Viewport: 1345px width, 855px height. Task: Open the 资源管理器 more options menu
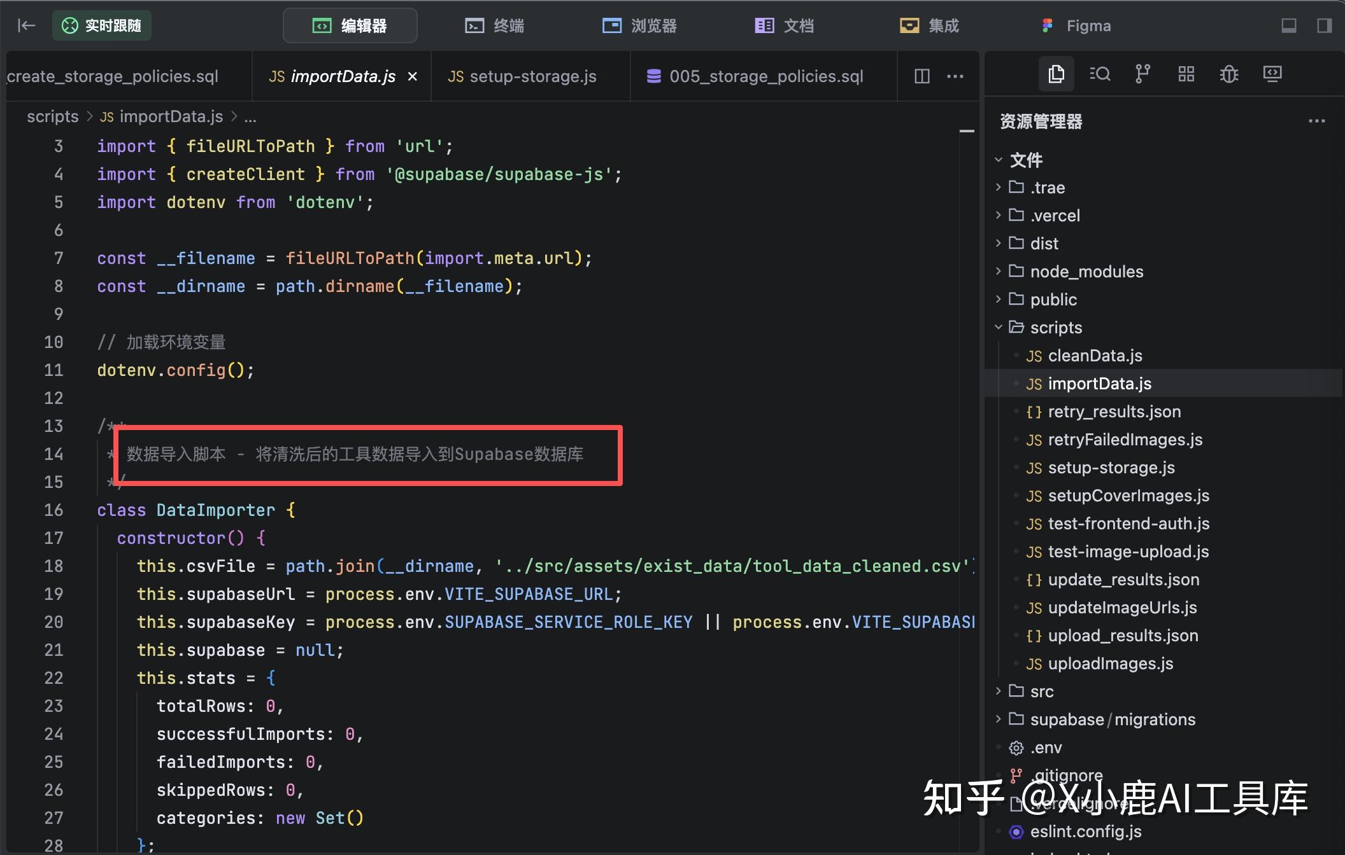pos(1316,121)
